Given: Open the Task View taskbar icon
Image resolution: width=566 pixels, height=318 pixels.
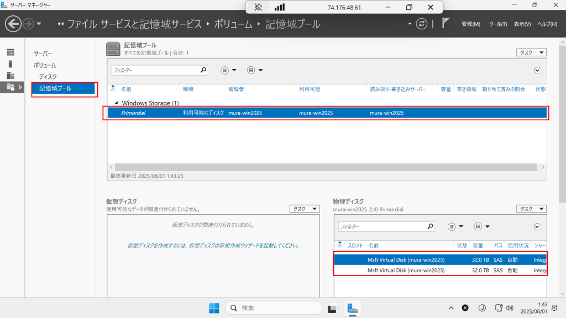Looking at the screenshot, I should pos(332,308).
